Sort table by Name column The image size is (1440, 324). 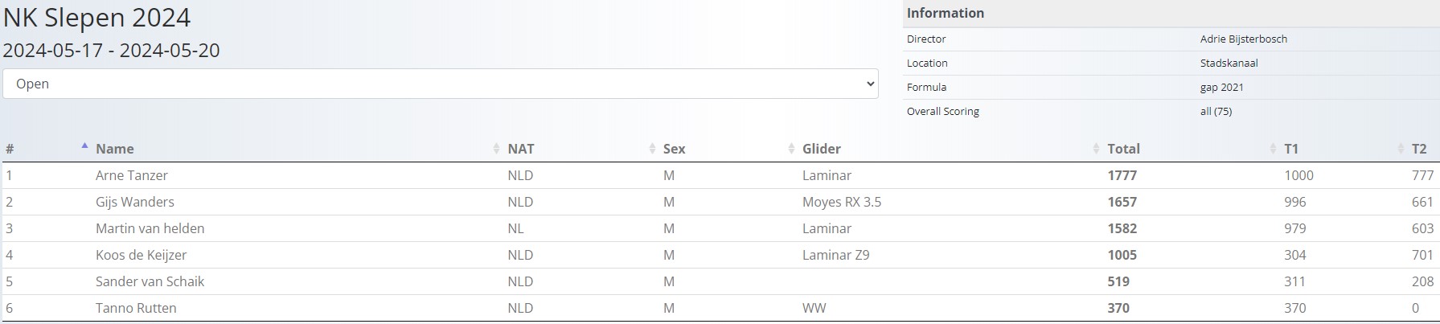pyautogui.click(x=115, y=149)
